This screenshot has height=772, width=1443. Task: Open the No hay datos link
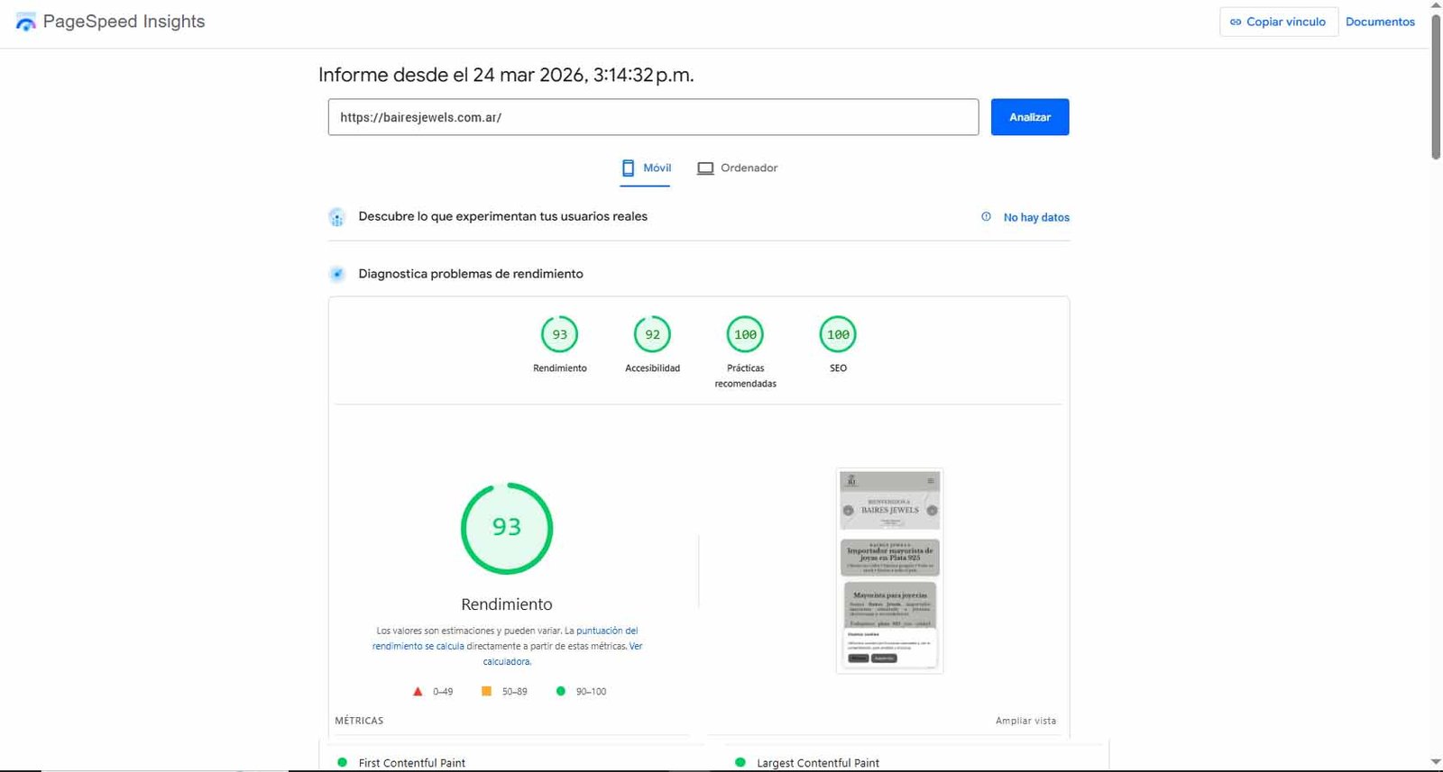(1036, 218)
